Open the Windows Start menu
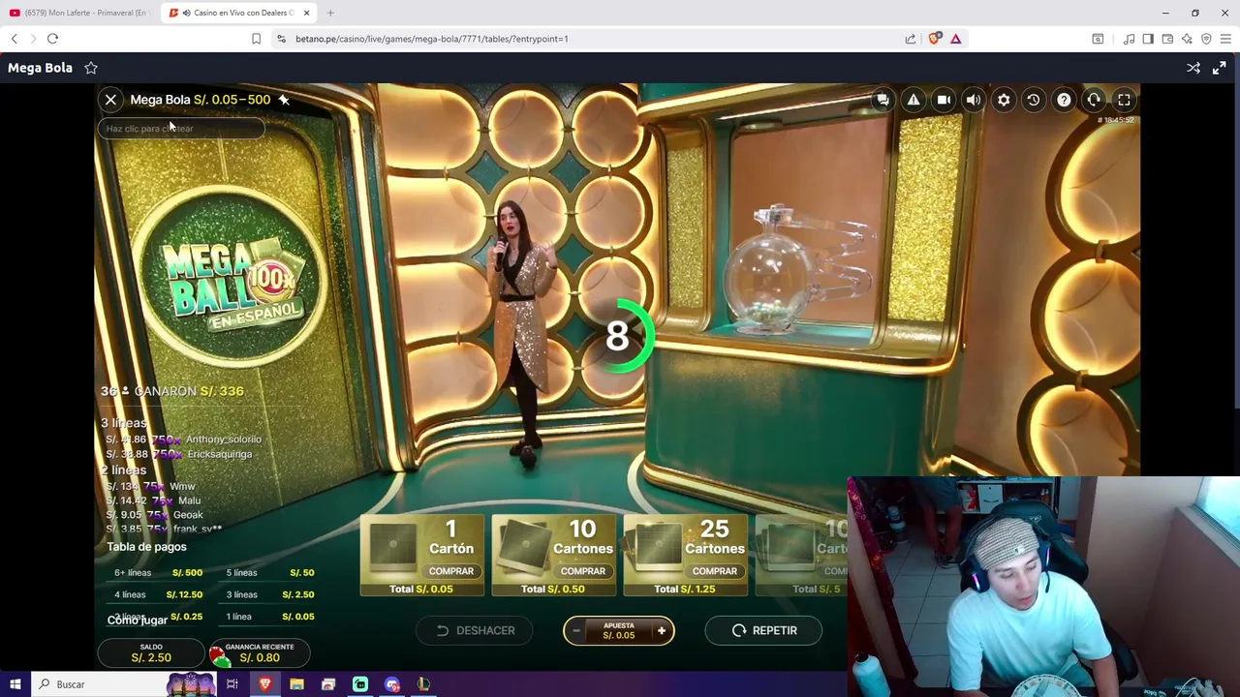The image size is (1240, 697). click(15, 684)
